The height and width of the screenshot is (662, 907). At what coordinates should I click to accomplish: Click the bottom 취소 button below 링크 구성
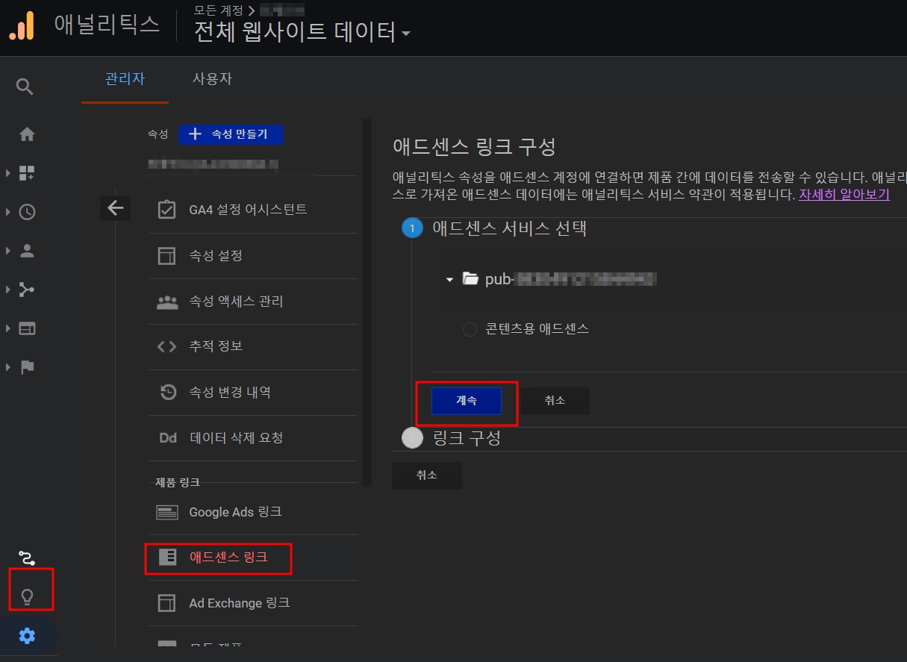tap(427, 475)
